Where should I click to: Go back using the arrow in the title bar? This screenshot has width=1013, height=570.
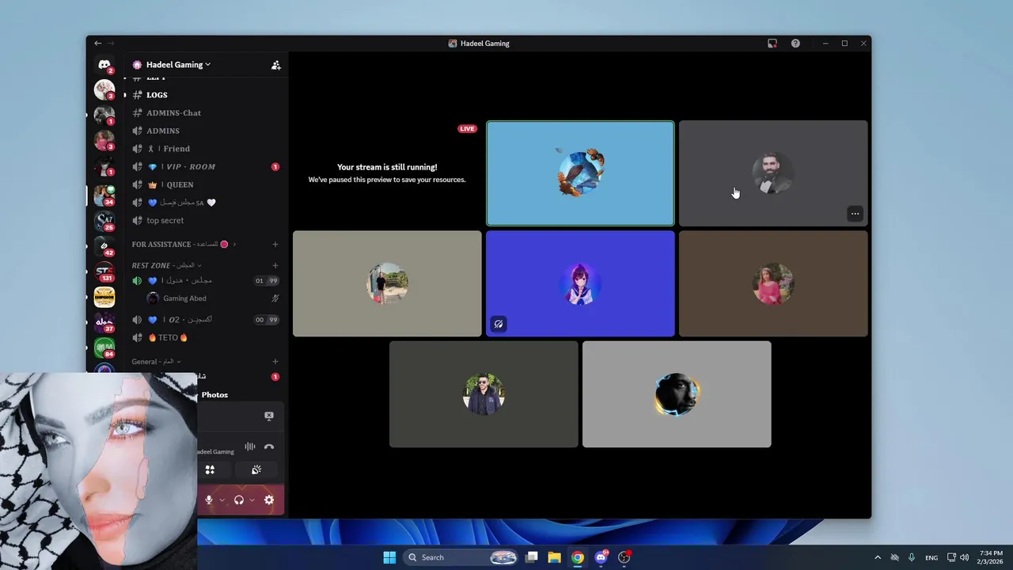pos(97,44)
